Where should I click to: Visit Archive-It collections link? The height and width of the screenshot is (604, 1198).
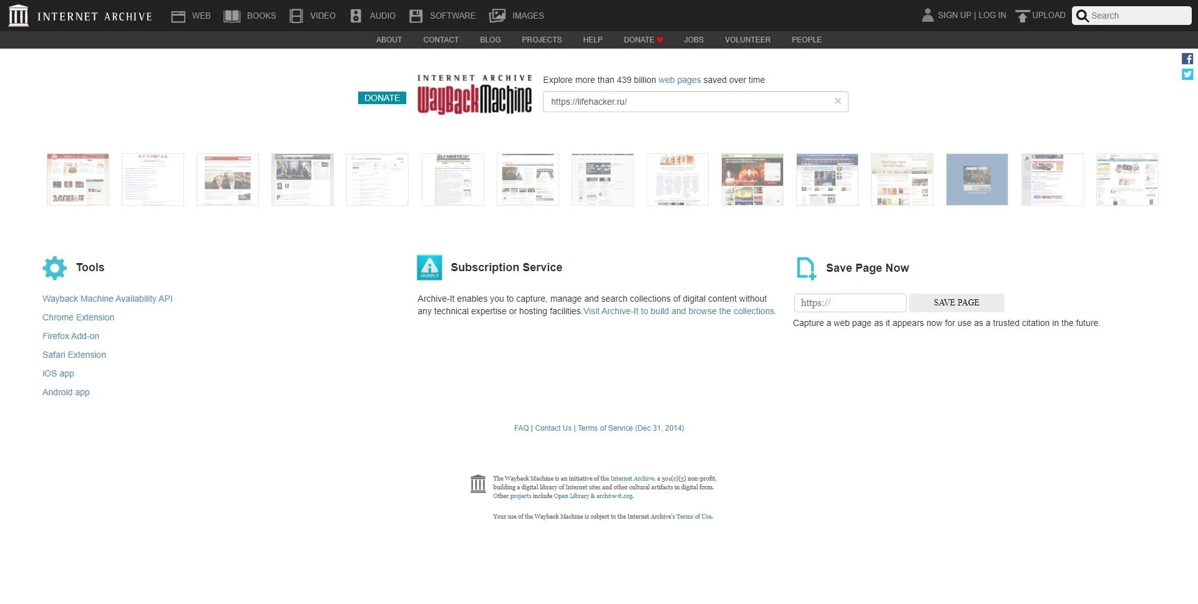[679, 312]
